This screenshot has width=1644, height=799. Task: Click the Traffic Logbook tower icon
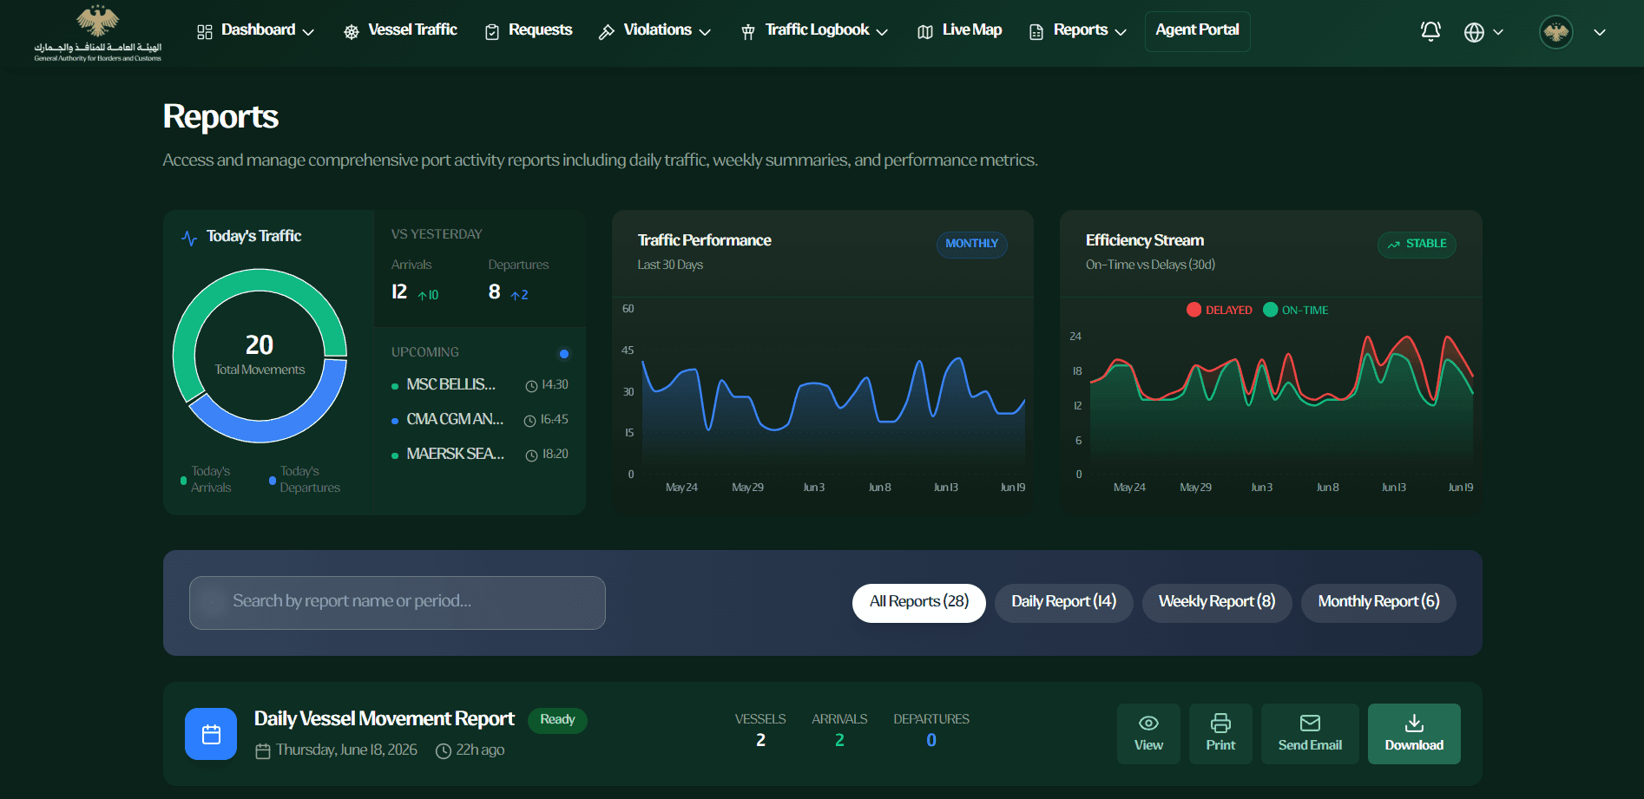click(x=748, y=32)
